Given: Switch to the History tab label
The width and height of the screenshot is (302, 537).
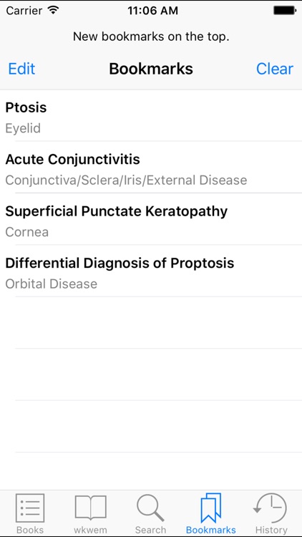Looking at the screenshot, I should click(271, 530).
